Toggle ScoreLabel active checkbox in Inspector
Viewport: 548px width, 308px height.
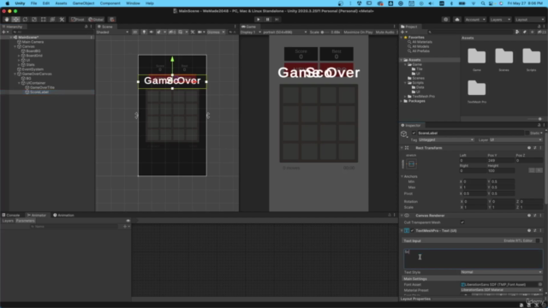click(x=414, y=133)
